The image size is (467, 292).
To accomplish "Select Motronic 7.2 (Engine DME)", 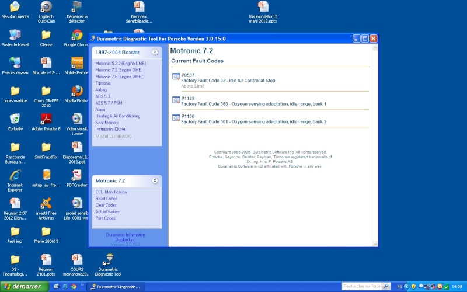I will [x=119, y=70].
